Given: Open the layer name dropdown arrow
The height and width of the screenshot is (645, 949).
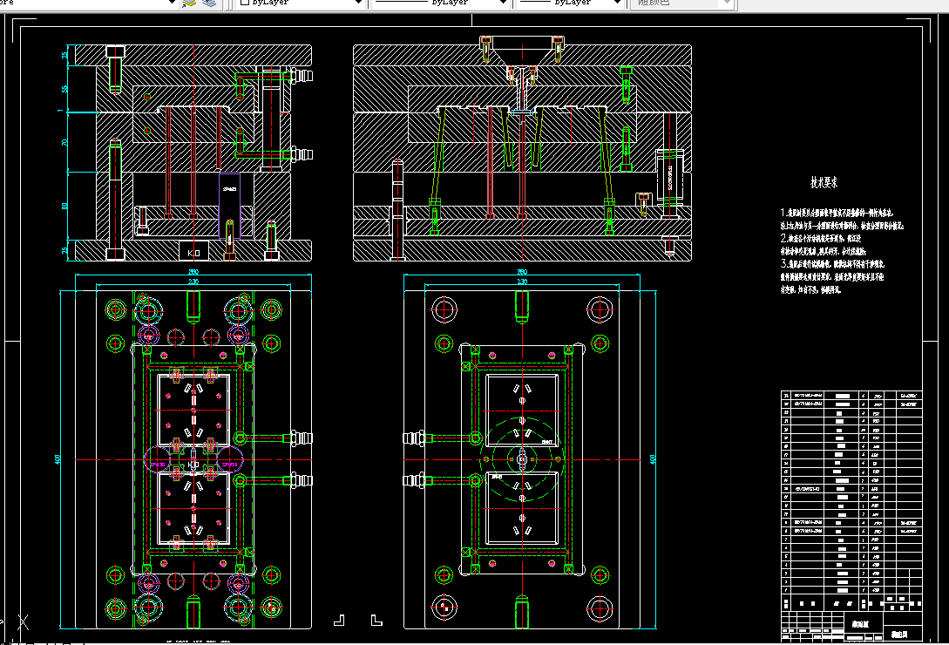Looking at the screenshot, I should coord(171,3).
